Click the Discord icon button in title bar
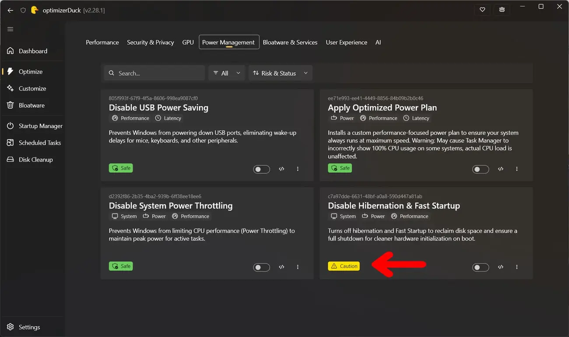This screenshot has width=569, height=337. (502, 10)
